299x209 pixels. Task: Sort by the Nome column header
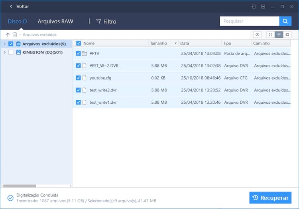point(89,43)
